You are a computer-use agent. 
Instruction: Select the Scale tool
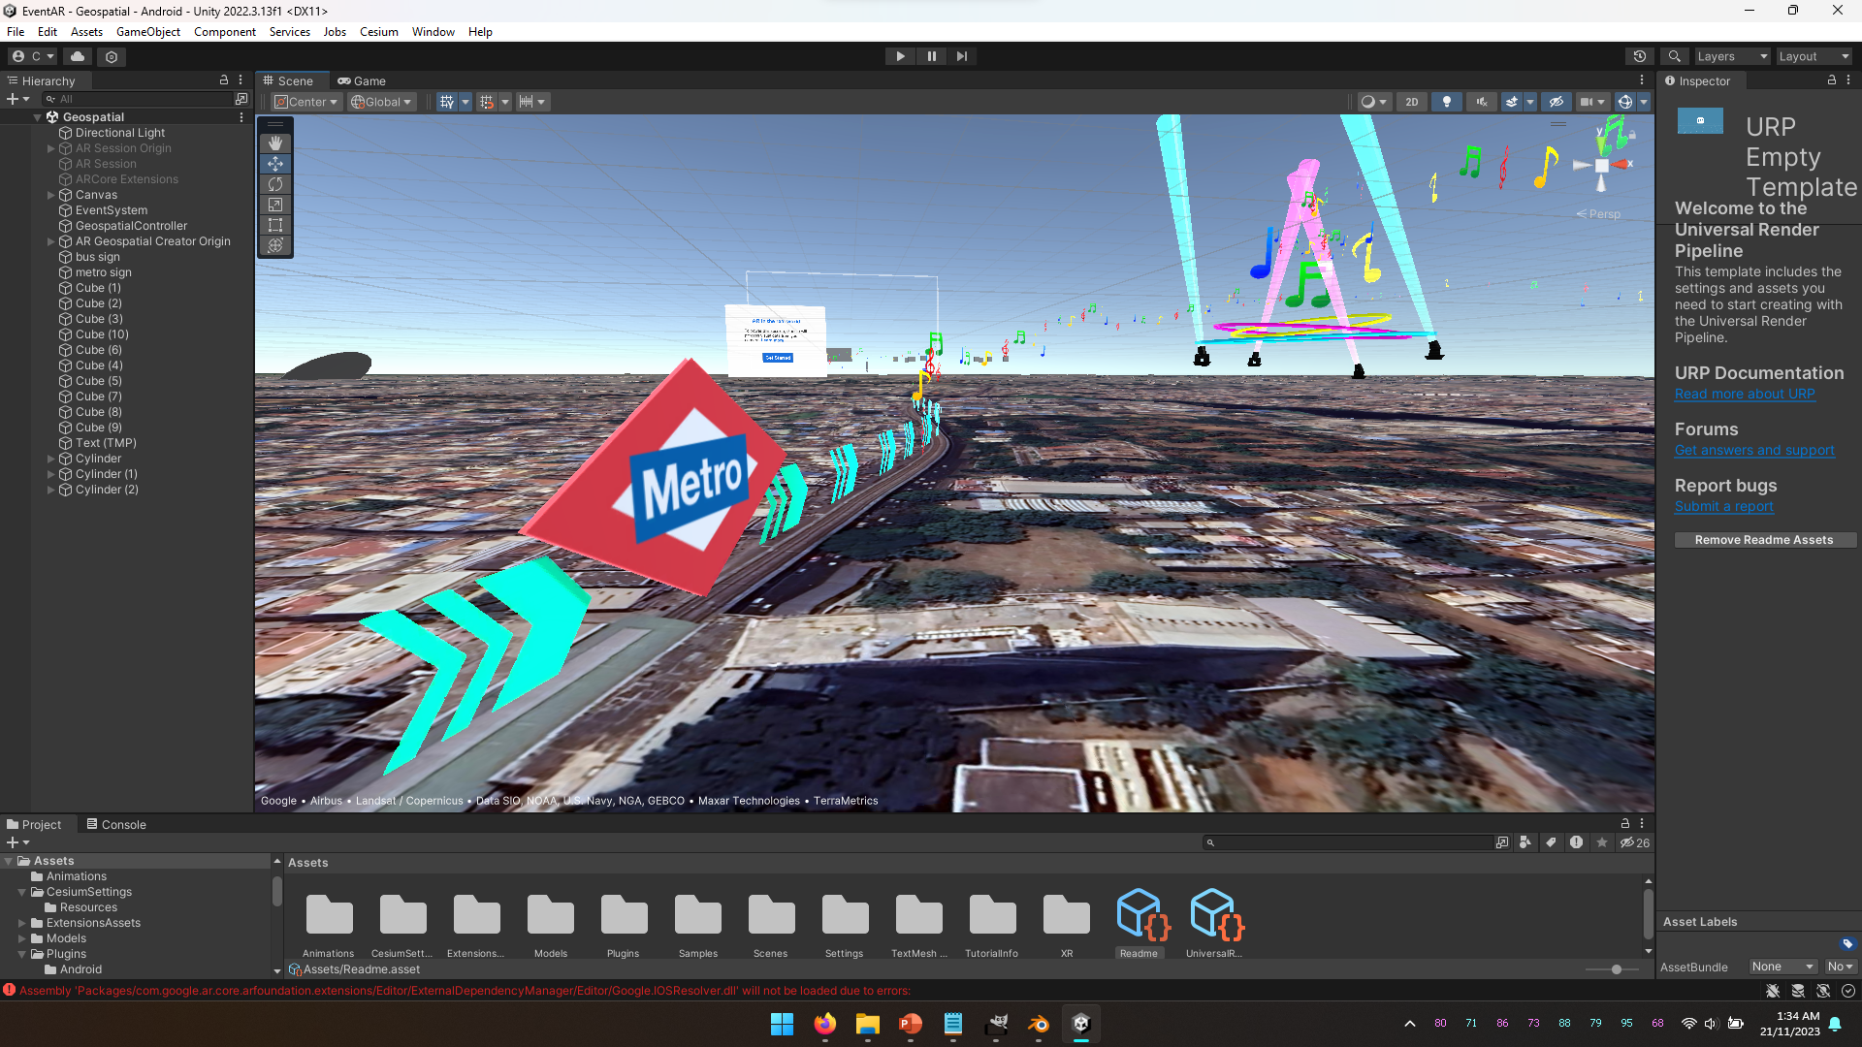pos(275,205)
